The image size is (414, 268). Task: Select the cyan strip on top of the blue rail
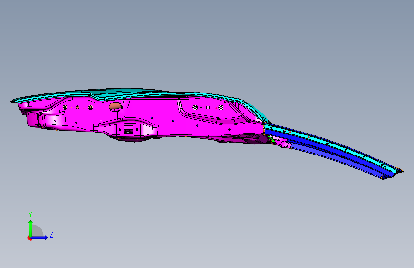point(330,145)
